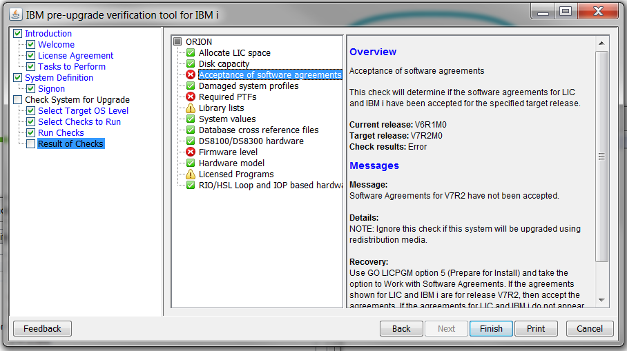Click the red error icon beside Required PTFs
This screenshot has height=351, width=627.
click(191, 97)
